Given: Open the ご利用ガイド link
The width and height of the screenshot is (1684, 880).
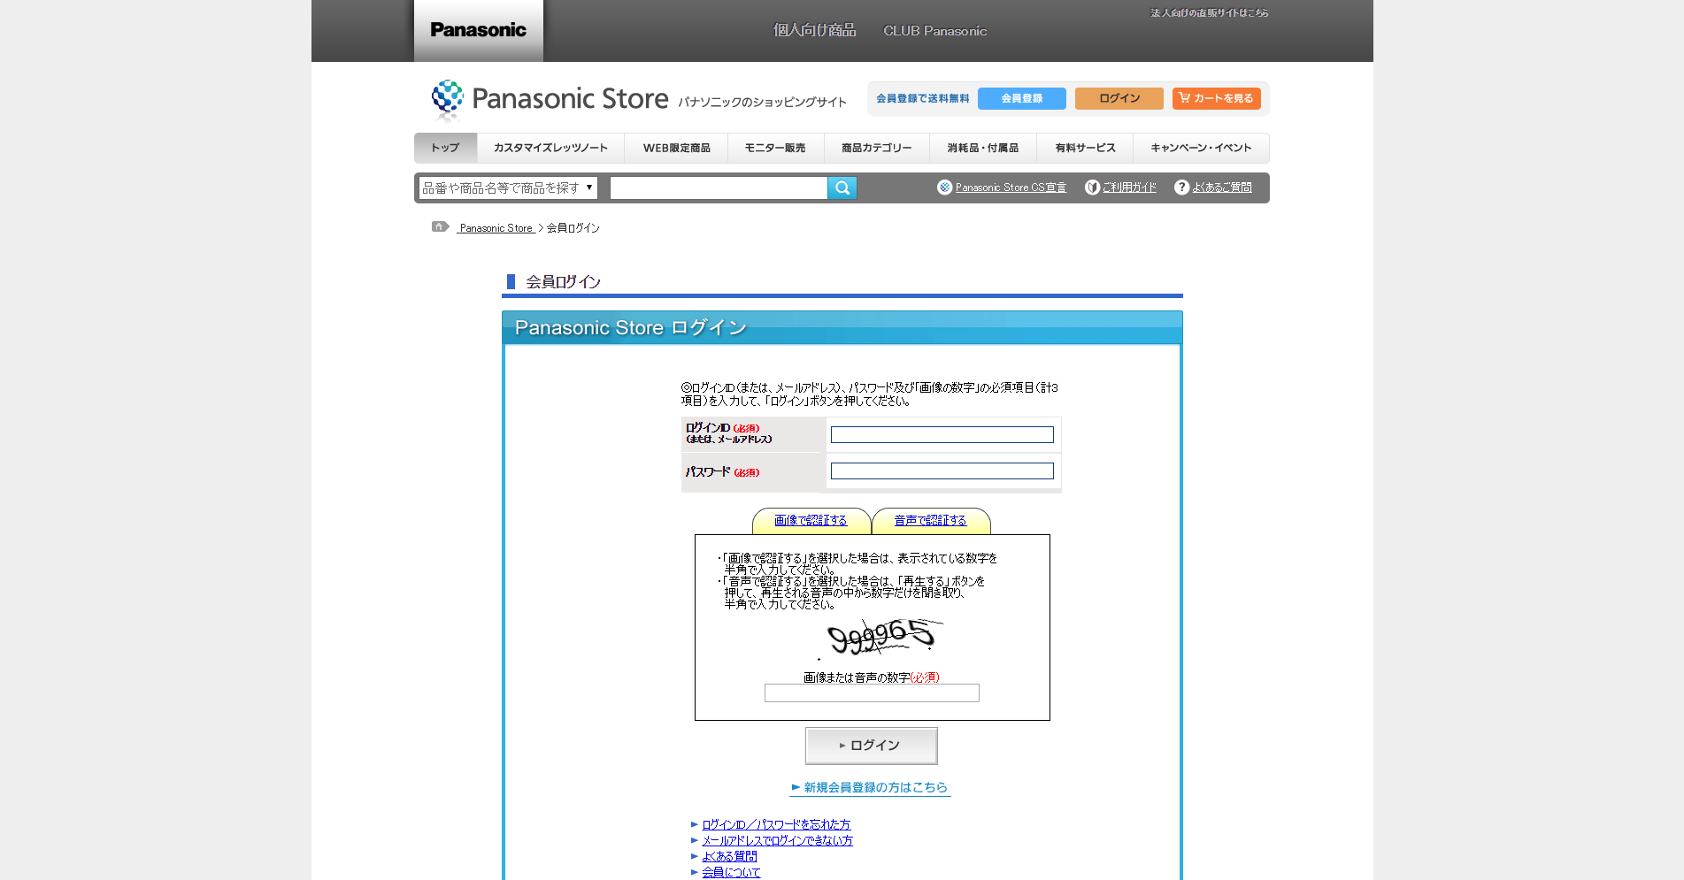Looking at the screenshot, I should pyautogui.click(x=1129, y=187).
